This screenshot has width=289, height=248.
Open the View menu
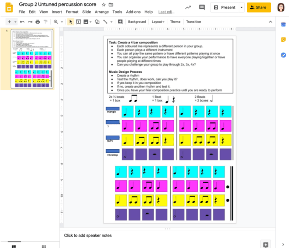click(x=44, y=12)
